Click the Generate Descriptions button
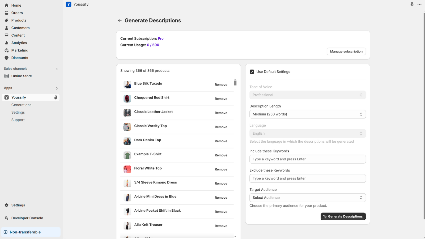 pos(343,216)
